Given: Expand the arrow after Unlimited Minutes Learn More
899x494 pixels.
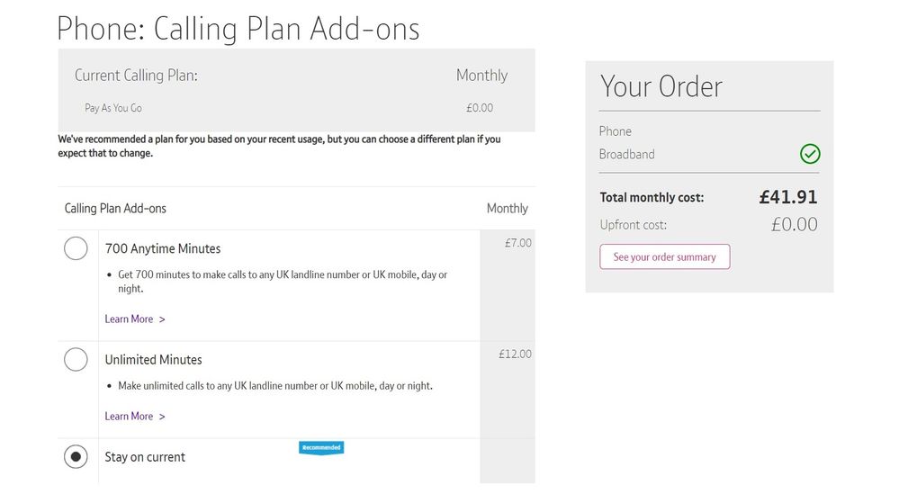Looking at the screenshot, I should (x=162, y=417).
